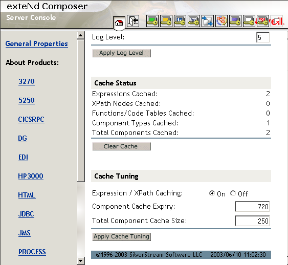Open the JDBC product link
This screenshot has width=288, height=265.
coord(26,214)
